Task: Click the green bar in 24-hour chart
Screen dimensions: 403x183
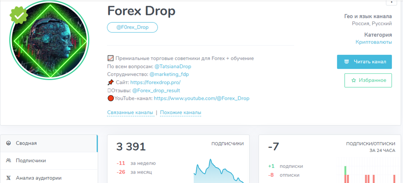Action: point(345,170)
